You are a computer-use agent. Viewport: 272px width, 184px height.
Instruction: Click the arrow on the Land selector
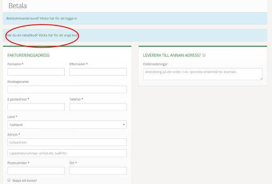tap(124, 125)
